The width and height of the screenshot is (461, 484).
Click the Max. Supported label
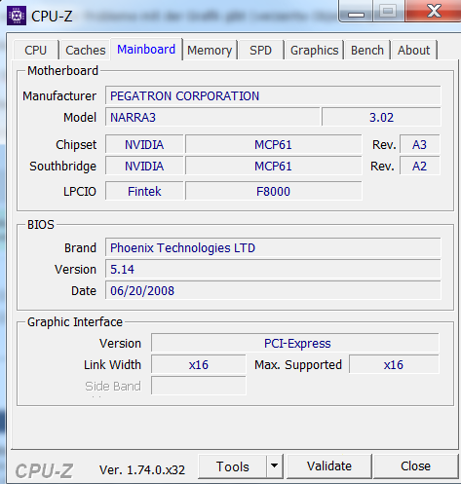tap(298, 365)
